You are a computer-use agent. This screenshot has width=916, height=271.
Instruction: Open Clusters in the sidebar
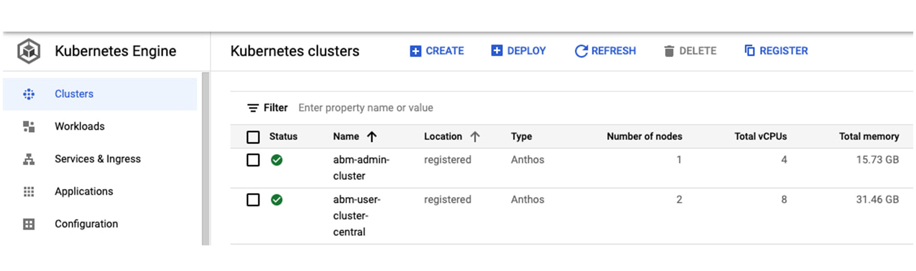click(x=100, y=94)
